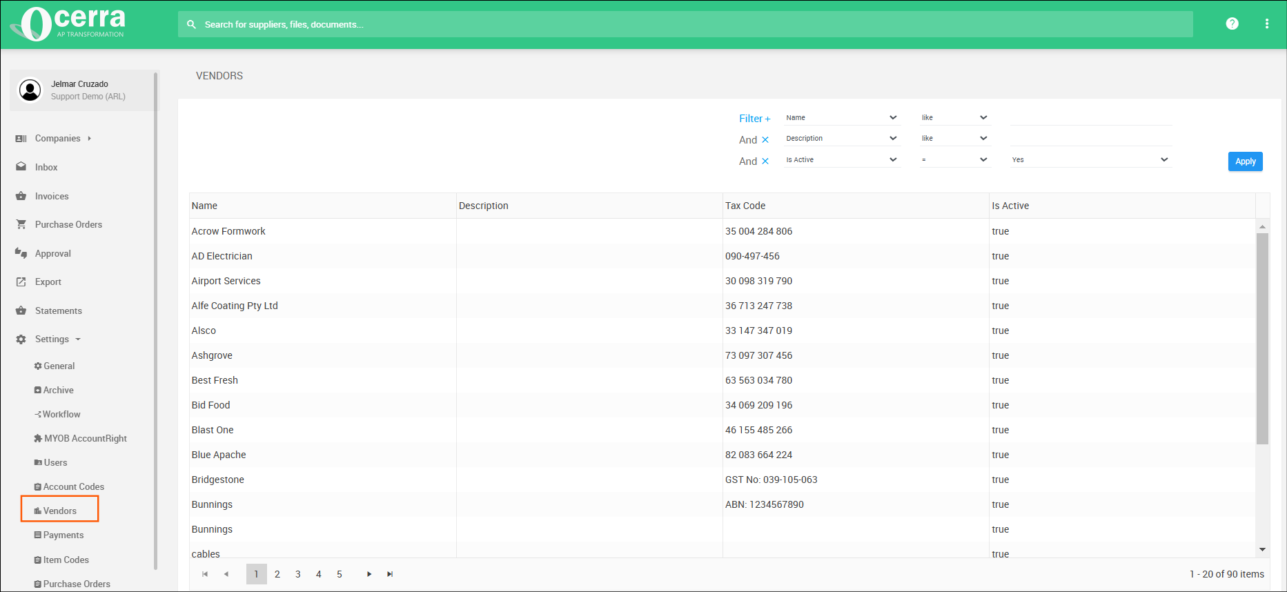Remove the Is Active filter row with X
Image resolution: width=1287 pixels, height=592 pixels.
pyautogui.click(x=765, y=161)
